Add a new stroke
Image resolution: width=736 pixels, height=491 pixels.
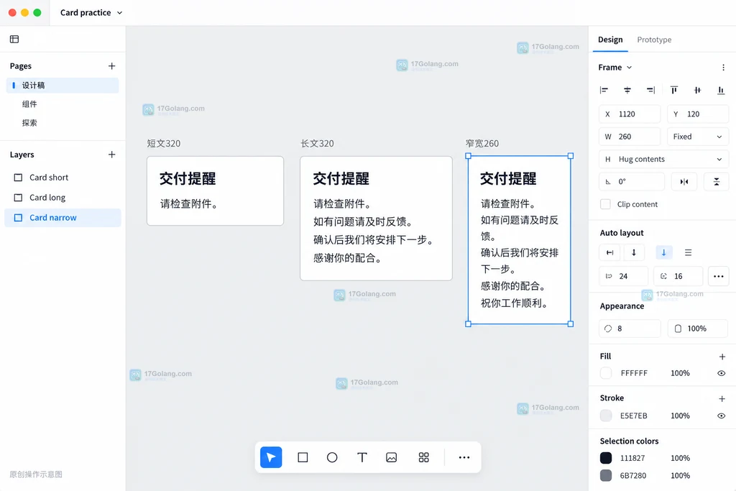[722, 398]
